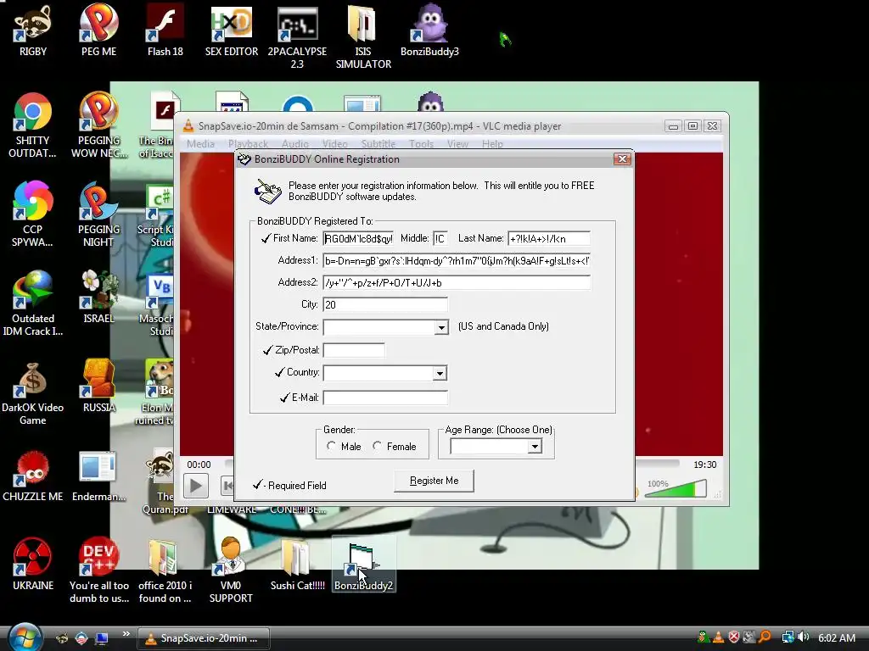Viewport: 869px width, 651px height.
Task: Select the Male gender radio button
Action: tap(332, 446)
